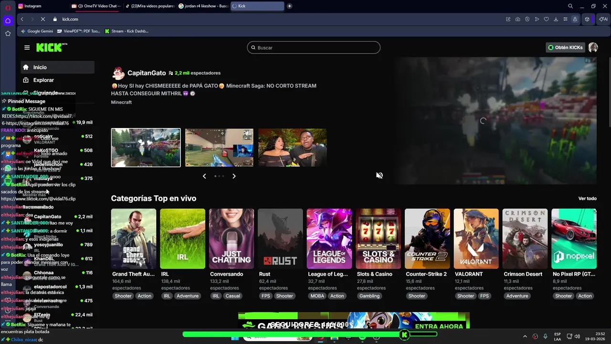The width and height of the screenshot is (611, 344).
Task: Open the Kick user avatar menu
Action: [x=593, y=47]
